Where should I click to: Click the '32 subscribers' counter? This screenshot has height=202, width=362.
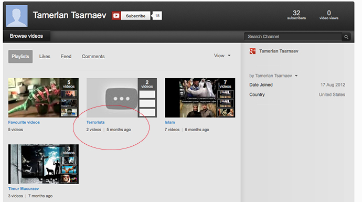[x=296, y=15]
